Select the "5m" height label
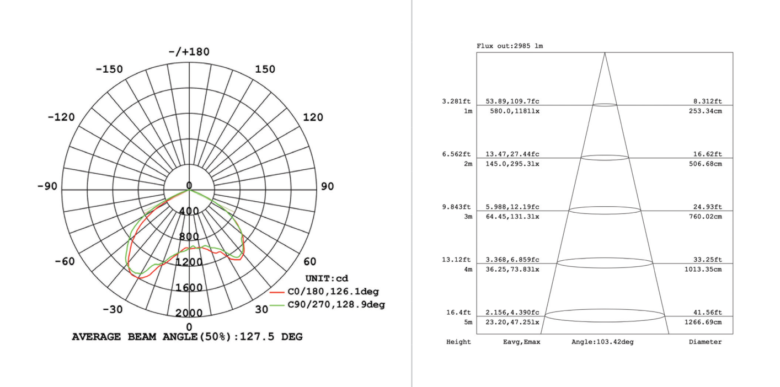This screenshot has height=387, width=780. coord(468,322)
